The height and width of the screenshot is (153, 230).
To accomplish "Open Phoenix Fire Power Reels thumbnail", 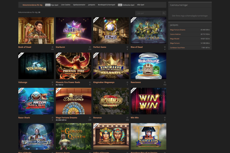I will (x=74, y=66).
